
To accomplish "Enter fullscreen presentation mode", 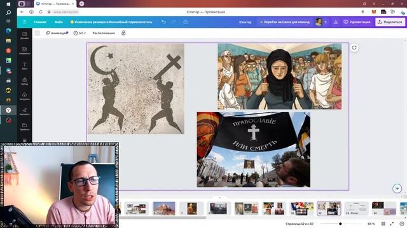I will pyautogui.click(x=392, y=224).
